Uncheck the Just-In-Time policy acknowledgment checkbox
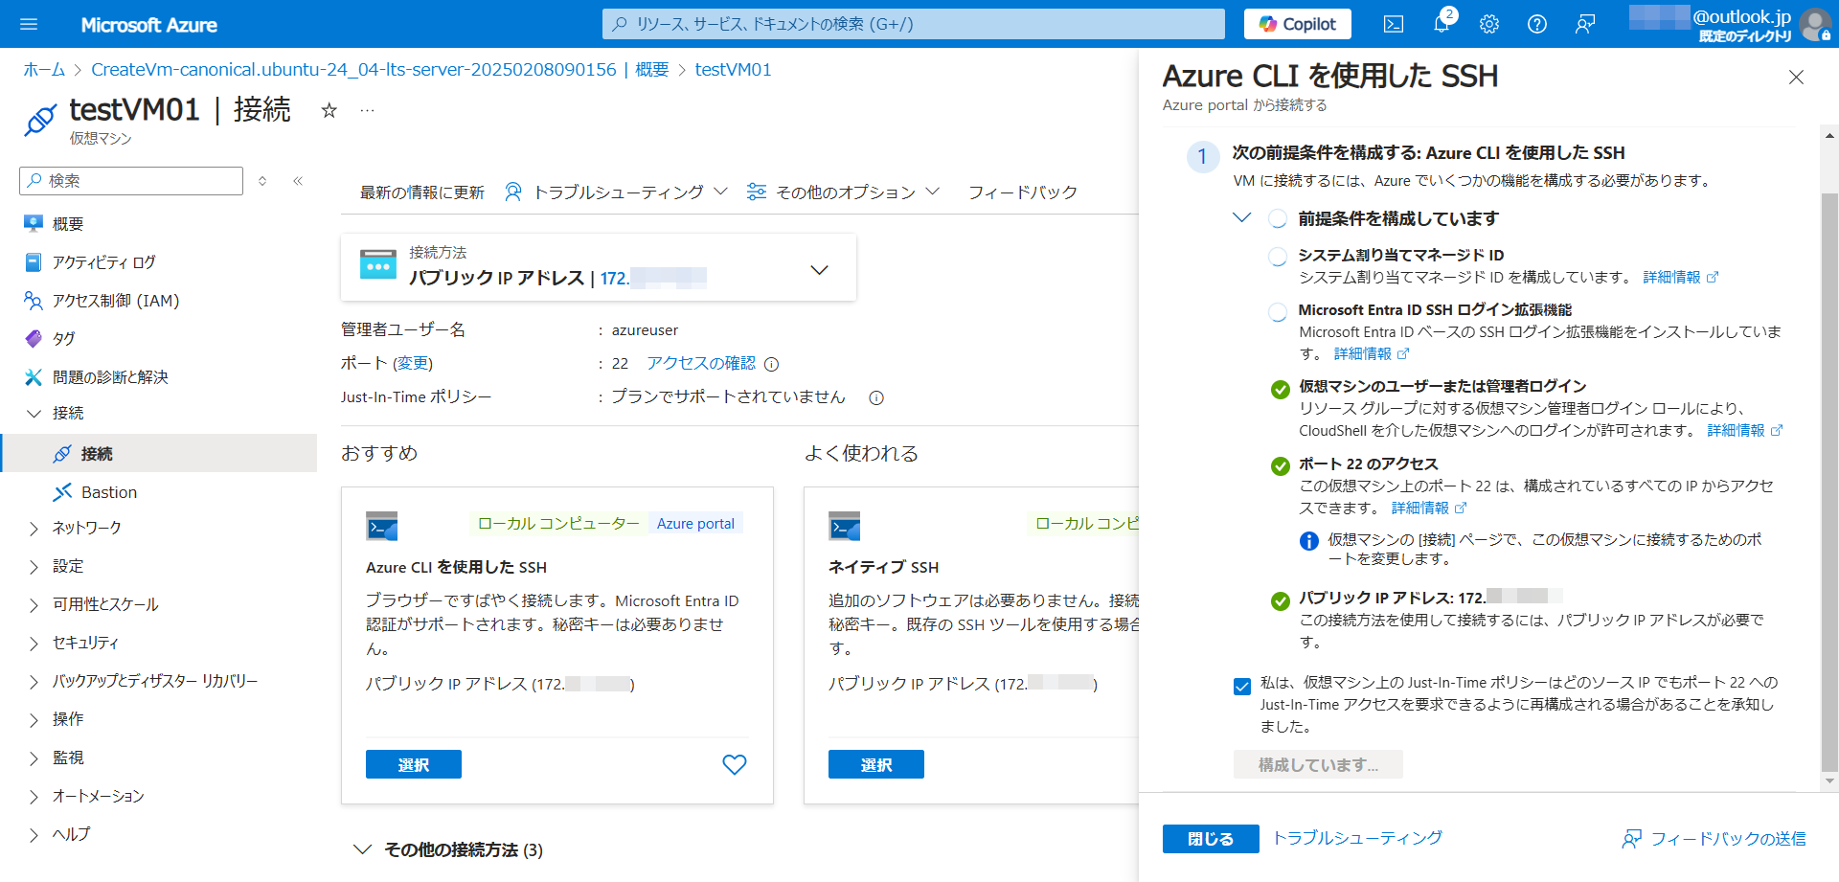The height and width of the screenshot is (882, 1839). pos(1242,686)
